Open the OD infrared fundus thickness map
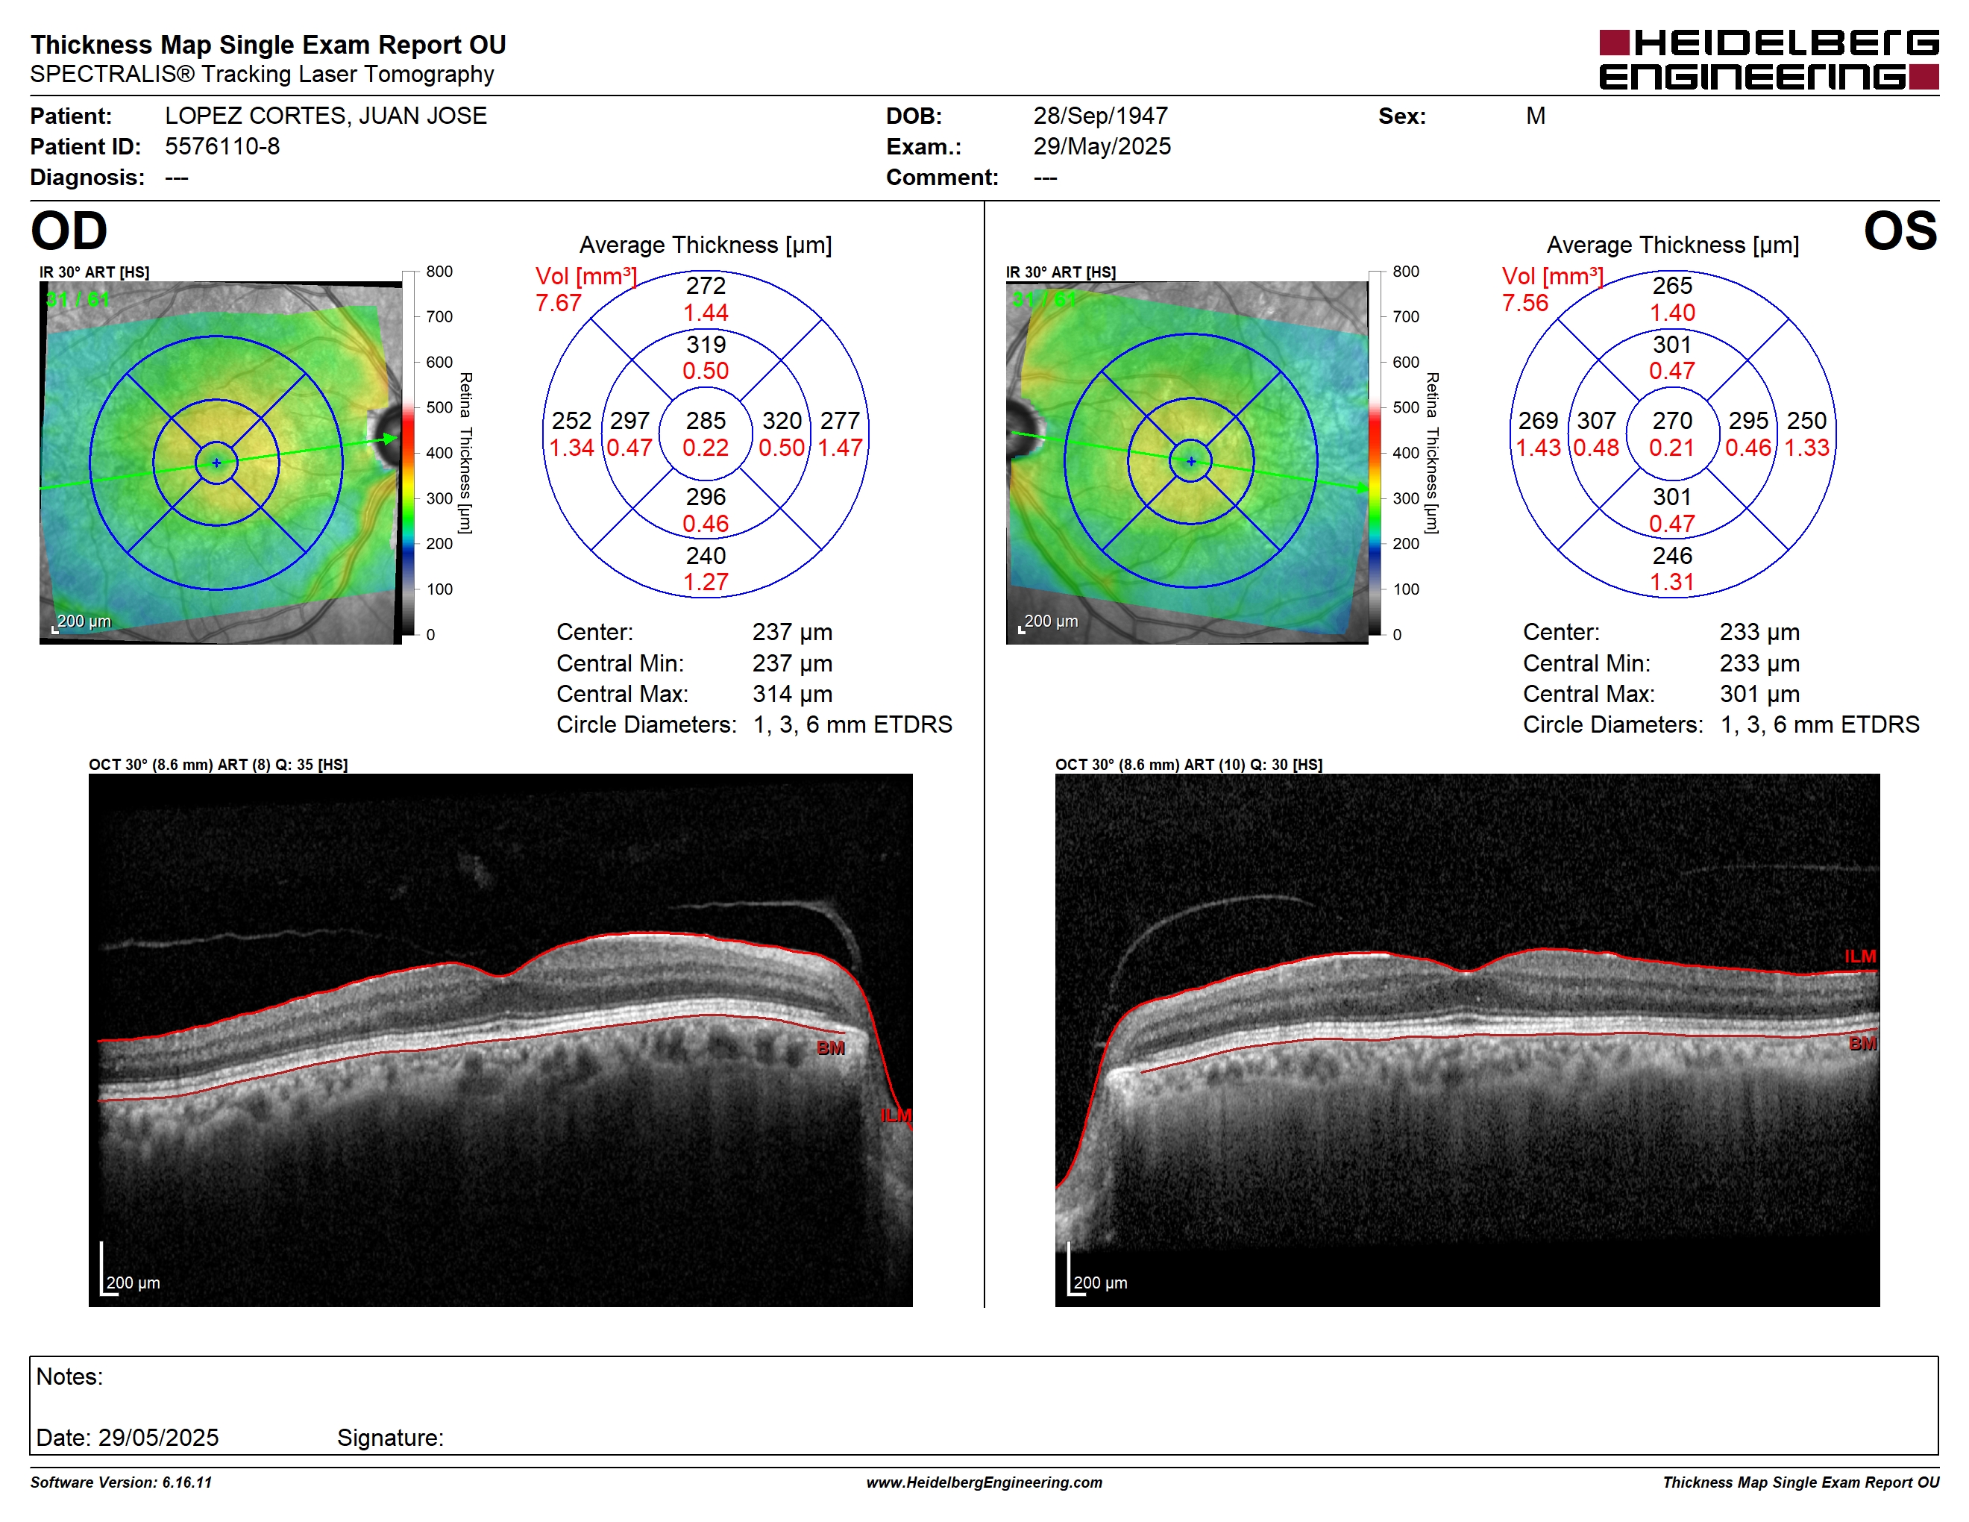The height and width of the screenshot is (1522, 1969). pyautogui.click(x=220, y=463)
